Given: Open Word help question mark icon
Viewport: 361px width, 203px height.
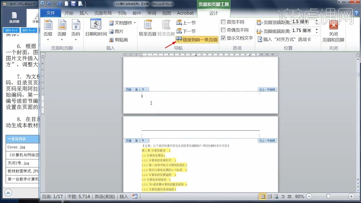Looking at the screenshot, I should [357, 13].
